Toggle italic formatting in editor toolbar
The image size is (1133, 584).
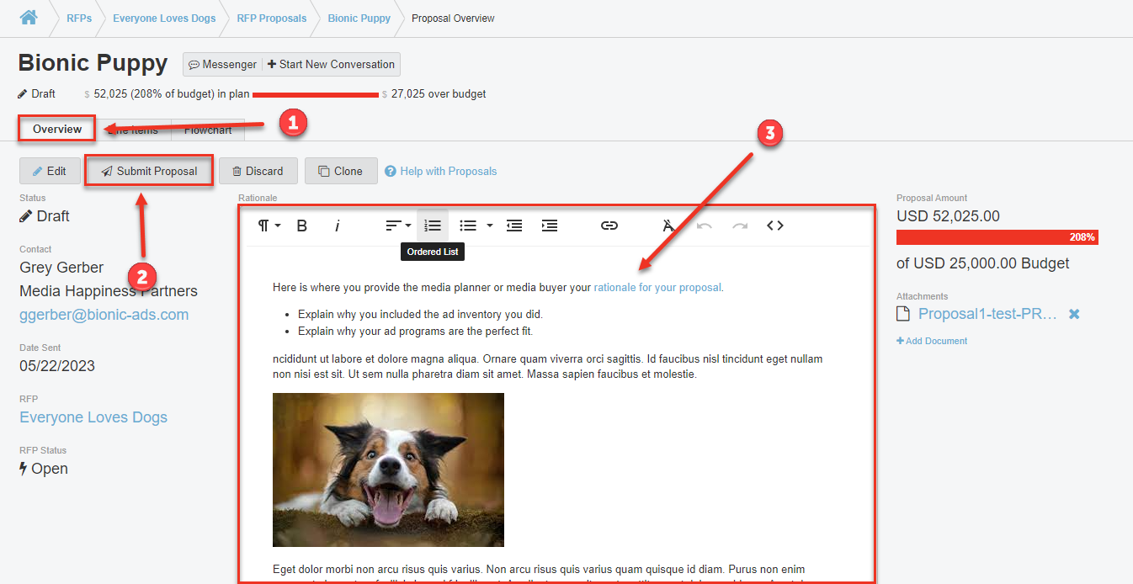(x=338, y=226)
